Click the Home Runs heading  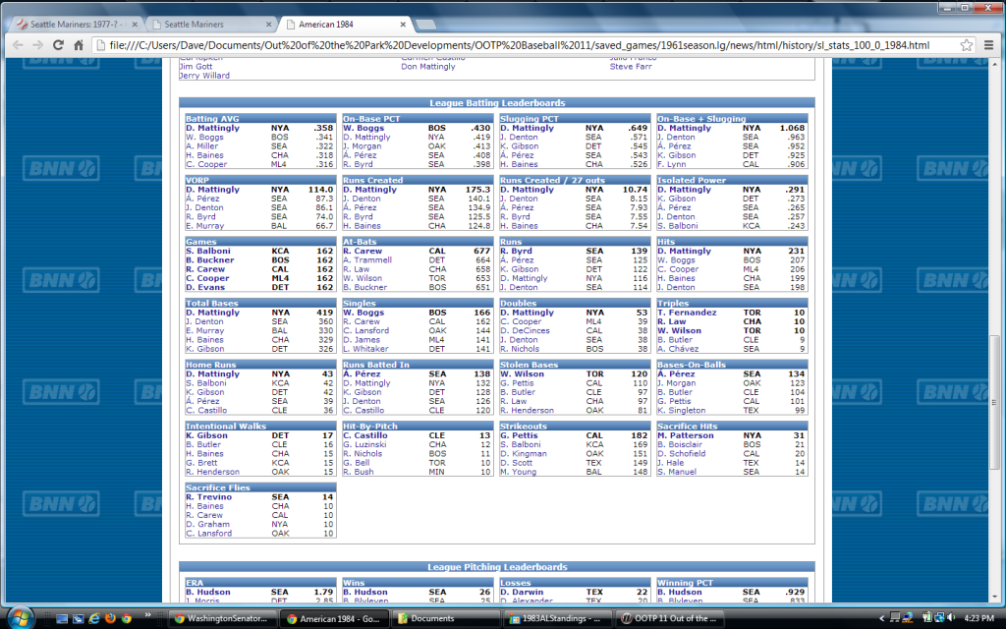pyautogui.click(x=210, y=365)
